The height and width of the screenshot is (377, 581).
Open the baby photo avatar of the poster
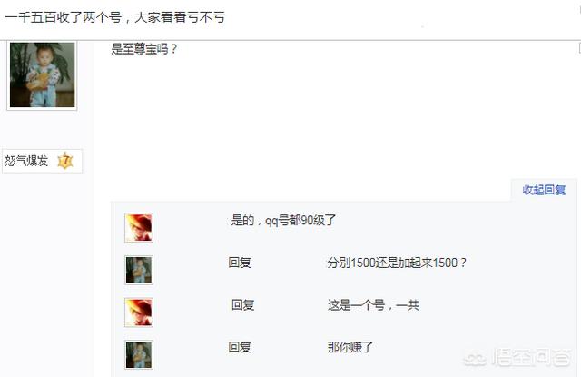coord(42,74)
